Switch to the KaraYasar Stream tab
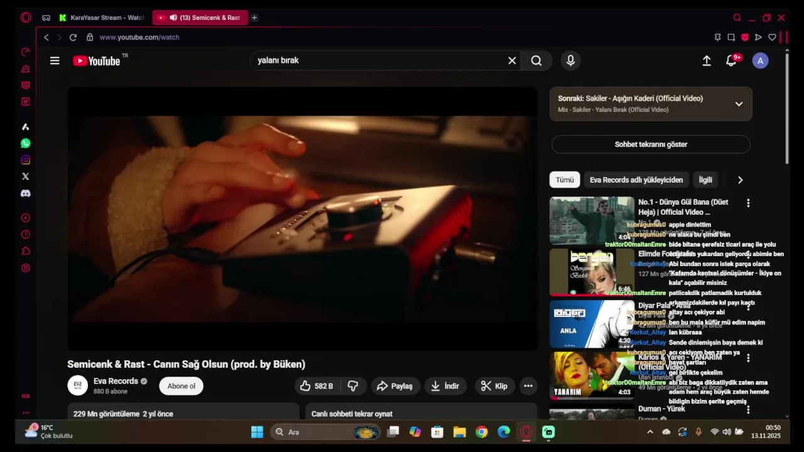Viewport: 804px width, 452px height. tap(101, 18)
